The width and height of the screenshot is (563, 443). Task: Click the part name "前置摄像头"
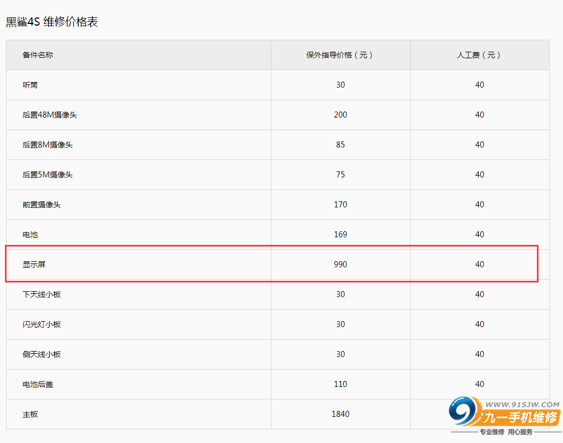coord(42,205)
